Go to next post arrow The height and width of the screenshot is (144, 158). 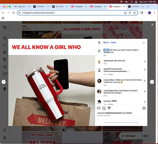pos(152,82)
